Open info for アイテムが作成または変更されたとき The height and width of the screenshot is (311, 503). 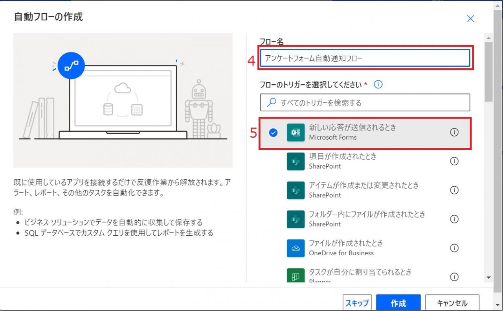[x=454, y=190]
